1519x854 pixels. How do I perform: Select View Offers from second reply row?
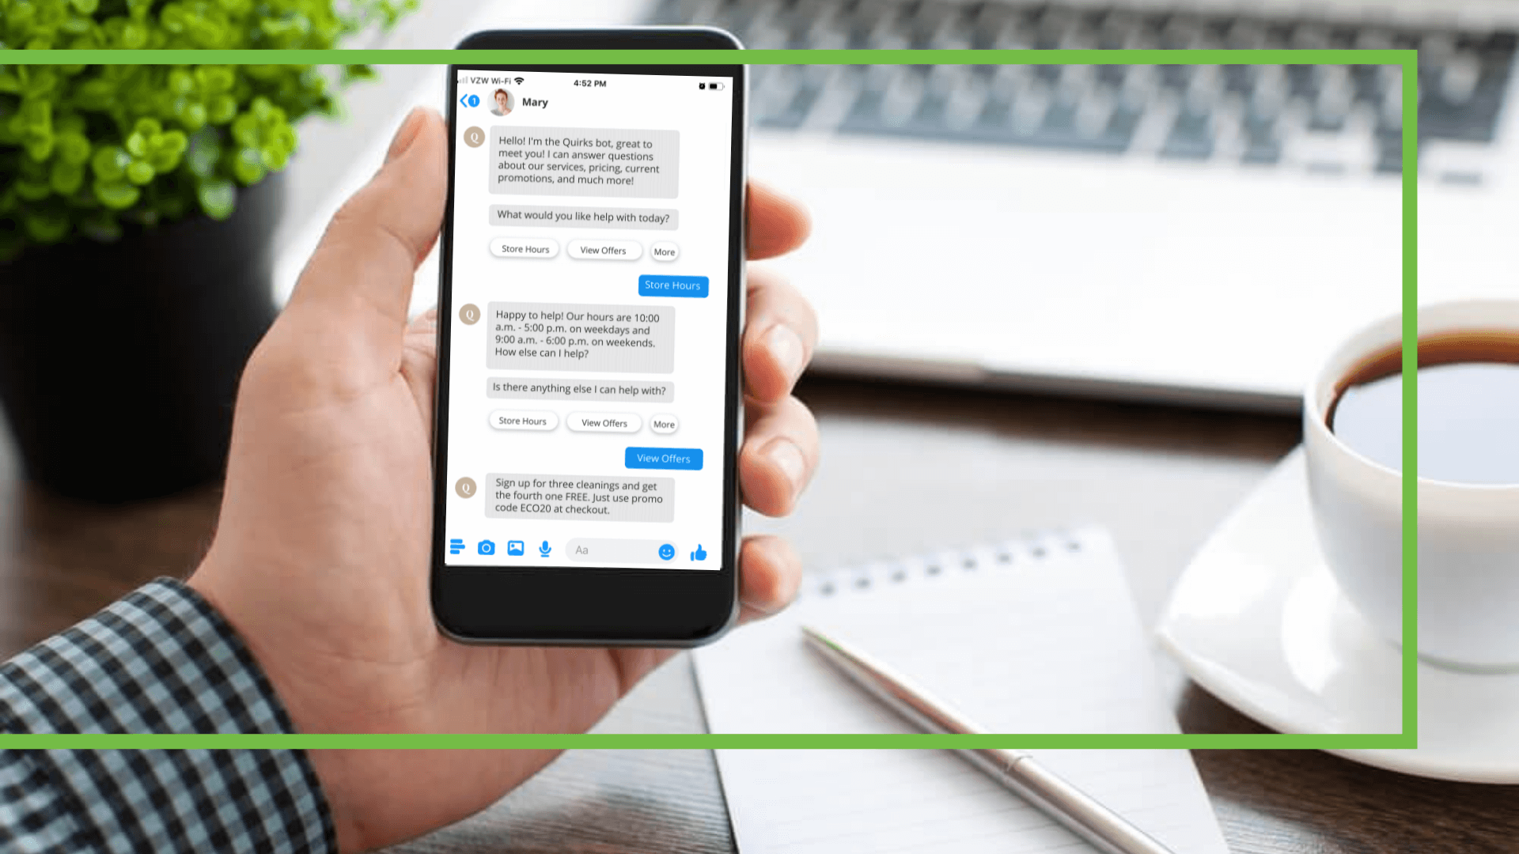click(604, 422)
